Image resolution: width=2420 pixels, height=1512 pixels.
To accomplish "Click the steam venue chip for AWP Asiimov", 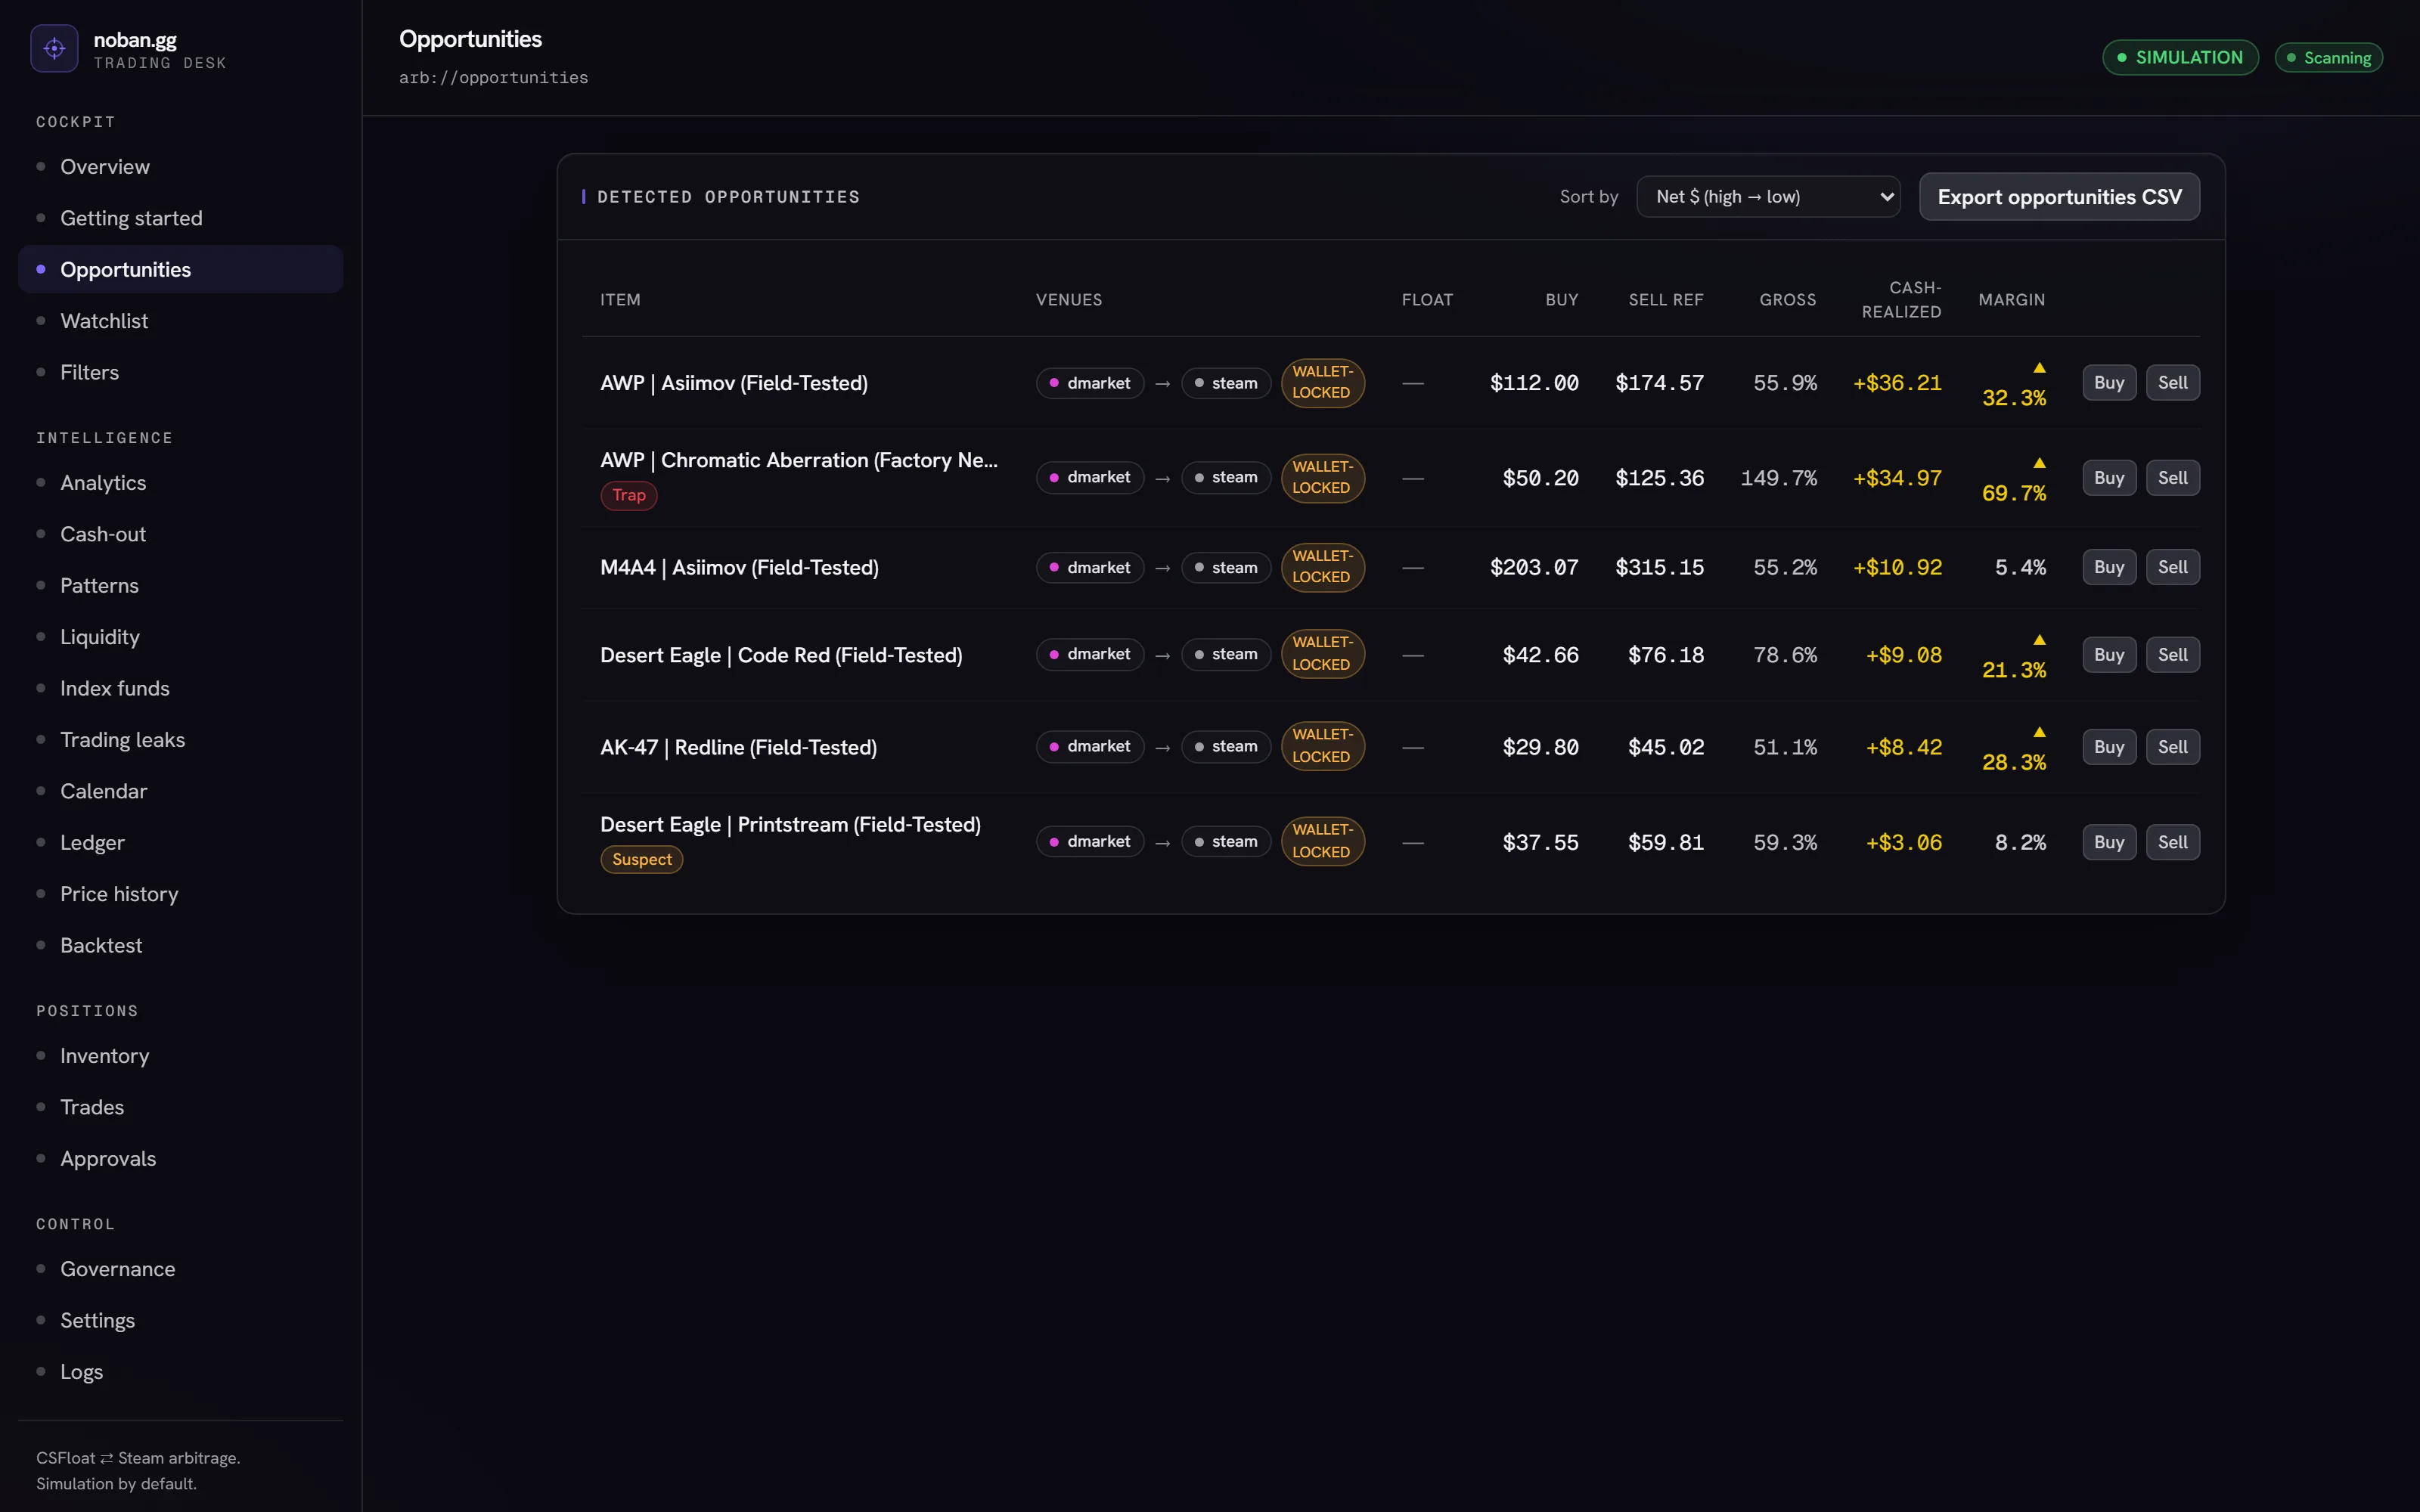I will tap(1226, 383).
